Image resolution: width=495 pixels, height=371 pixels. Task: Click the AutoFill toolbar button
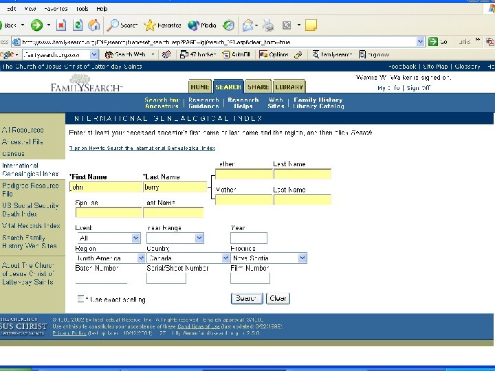tap(236, 54)
